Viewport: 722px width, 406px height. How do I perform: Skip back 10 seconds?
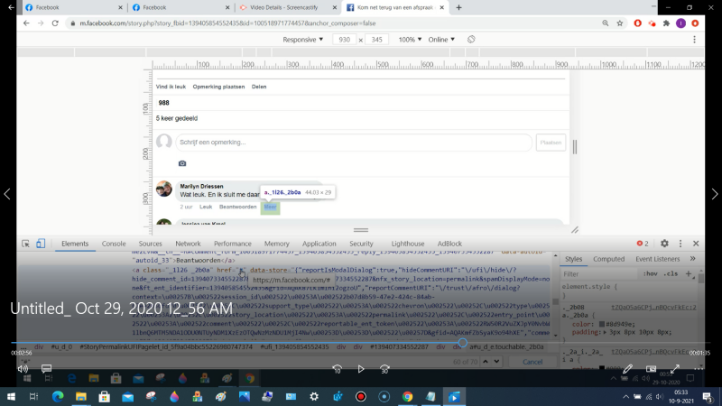(x=337, y=369)
